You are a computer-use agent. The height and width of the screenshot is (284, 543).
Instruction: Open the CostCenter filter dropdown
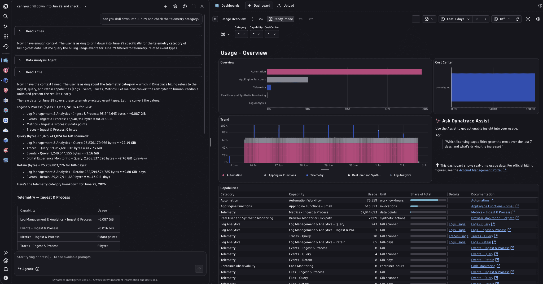[x=271, y=34]
